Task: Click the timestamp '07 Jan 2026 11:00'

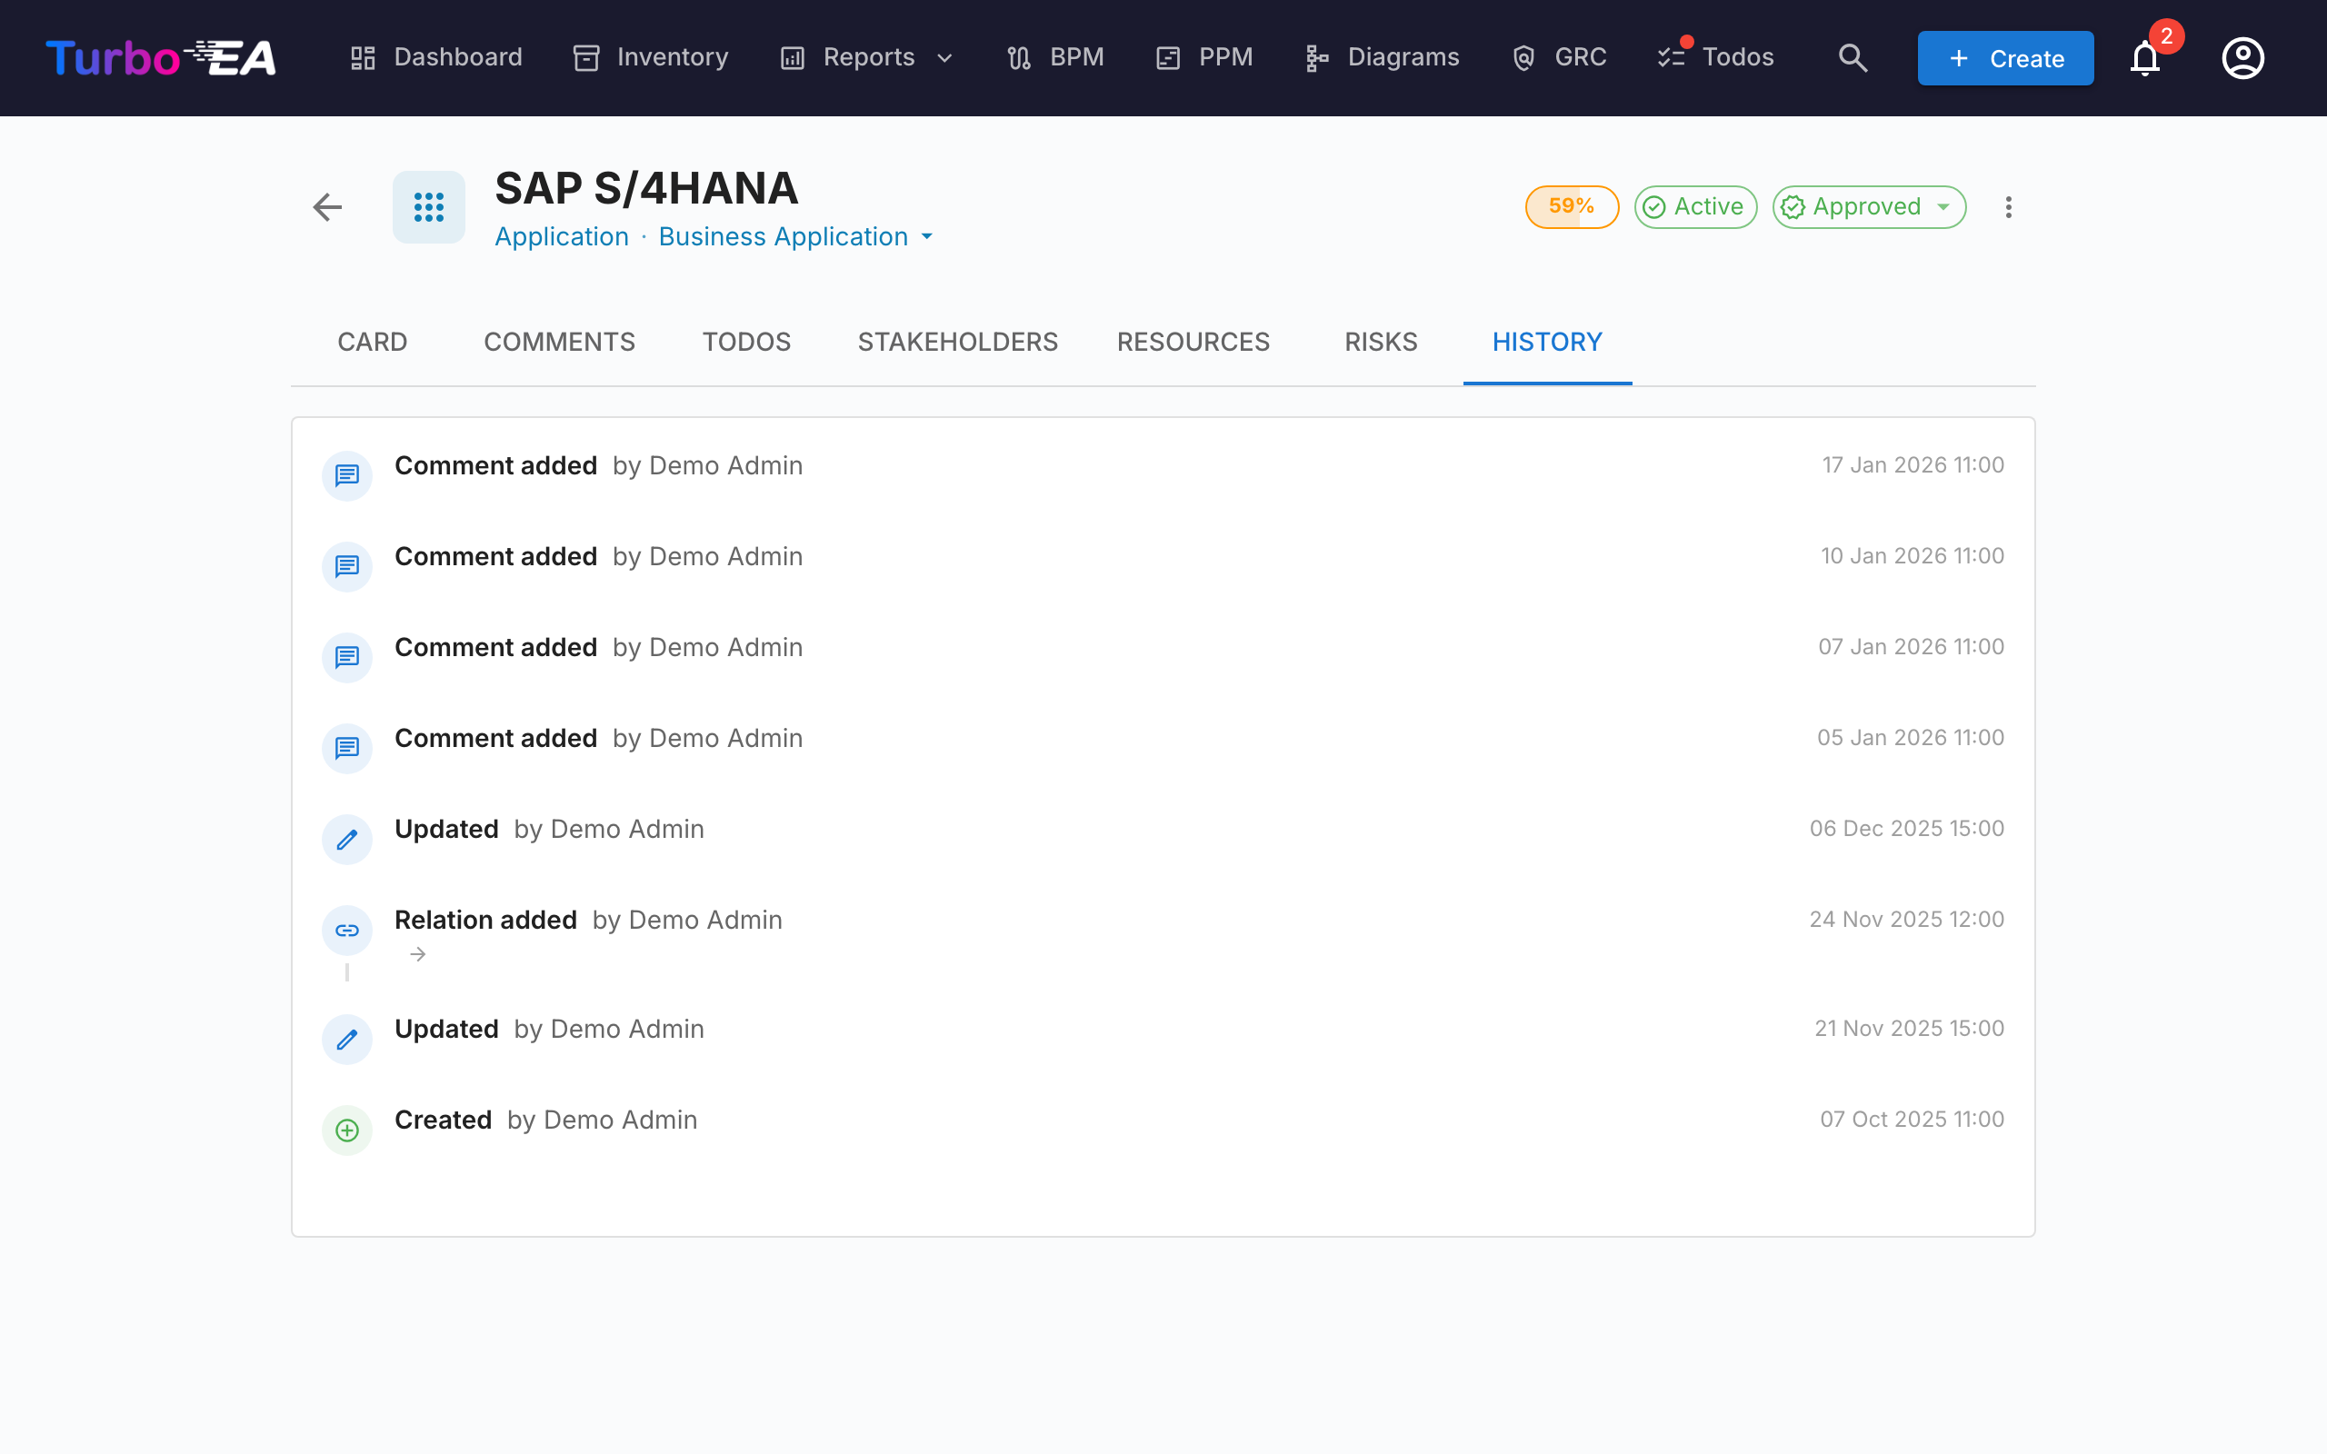Action: coord(1911,647)
